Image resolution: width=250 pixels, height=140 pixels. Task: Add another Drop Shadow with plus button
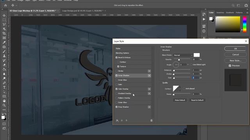coord(149,107)
